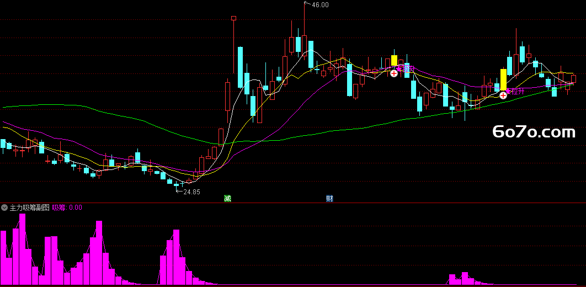Image resolution: width=586 pixels, height=287 pixels.
Task: Click the 46.00 high price label
Action: [x=320, y=5]
